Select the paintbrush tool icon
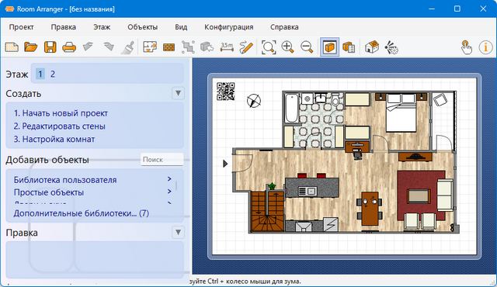The width and height of the screenshot is (497, 287). [128, 47]
